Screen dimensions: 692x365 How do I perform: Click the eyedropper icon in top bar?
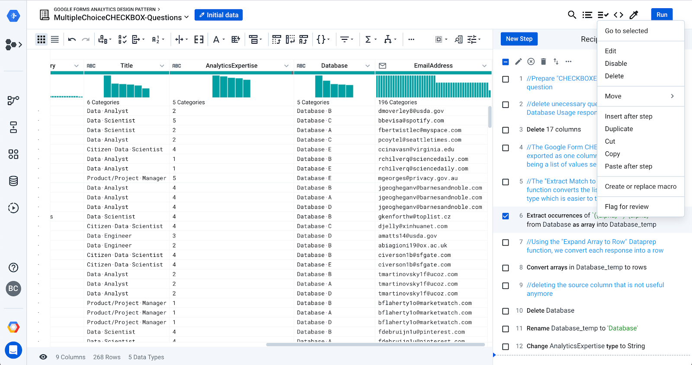pos(634,15)
